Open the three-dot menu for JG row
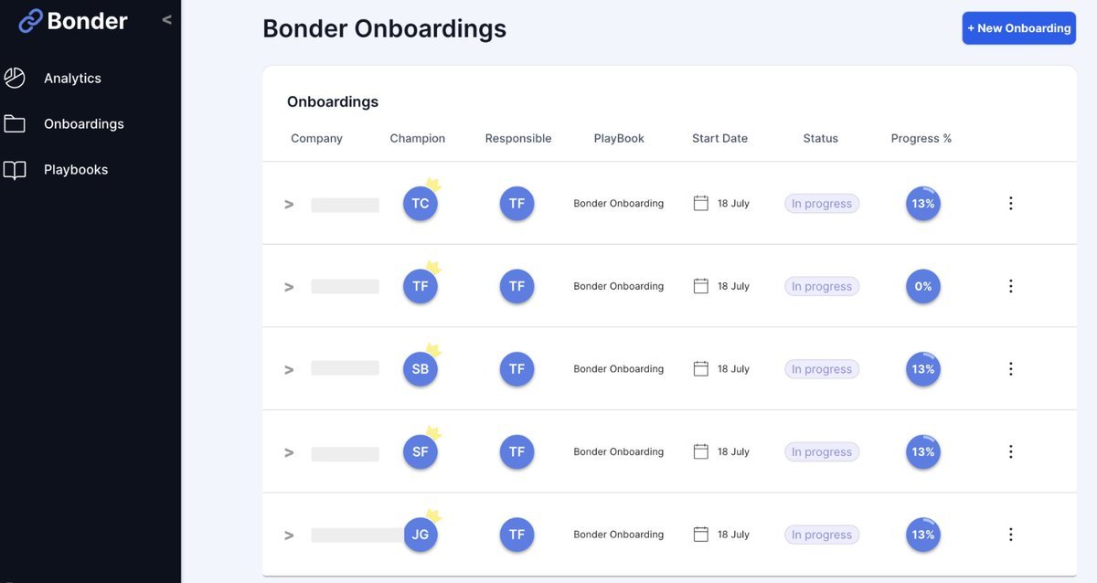 (x=1010, y=535)
